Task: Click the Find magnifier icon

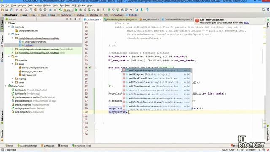Action: coord(40,10)
